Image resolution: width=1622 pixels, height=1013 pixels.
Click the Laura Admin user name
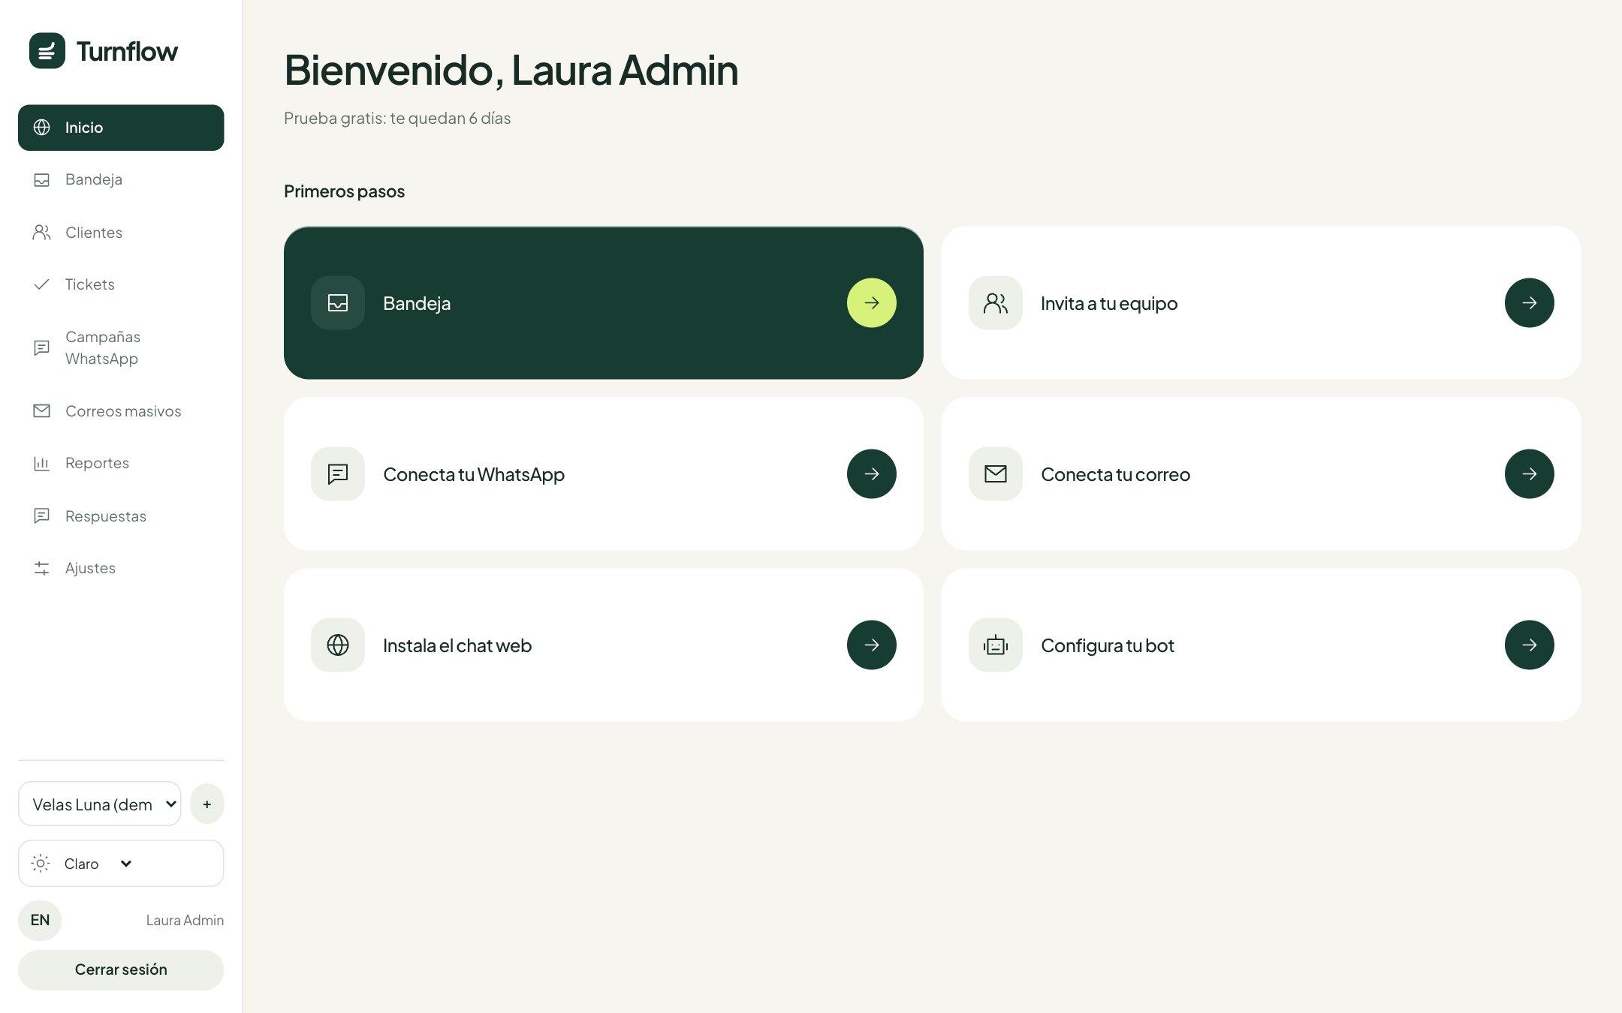click(x=185, y=921)
